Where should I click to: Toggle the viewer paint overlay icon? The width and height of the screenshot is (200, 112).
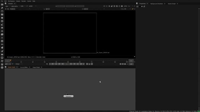[x=132, y=9]
